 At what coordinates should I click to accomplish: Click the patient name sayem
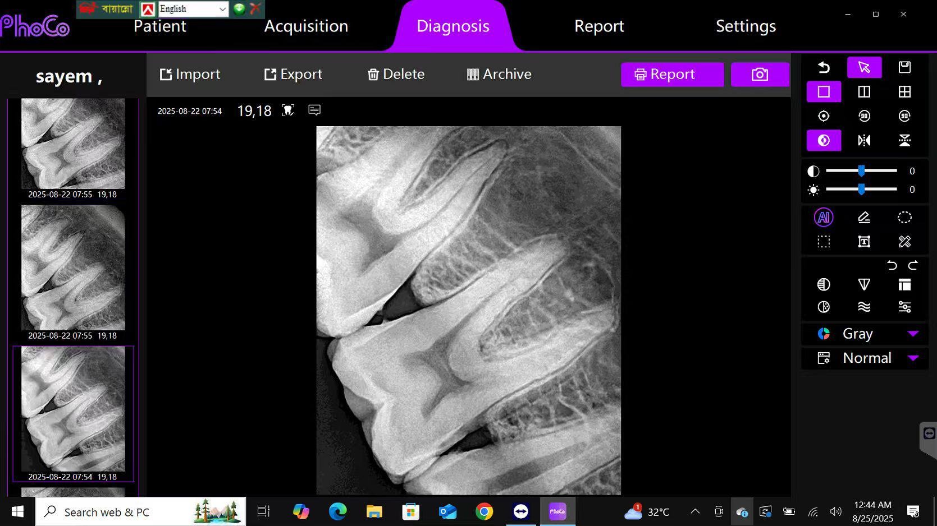tap(68, 76)
